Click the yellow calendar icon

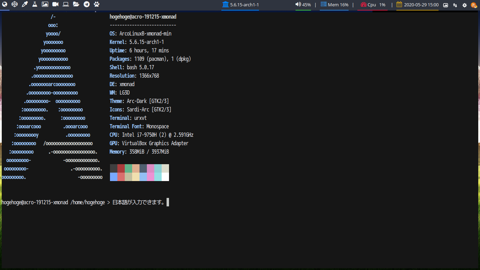click(x=399, y=5)
